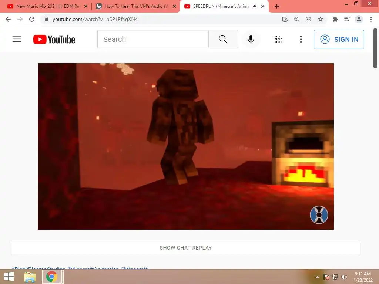Viewport: 379px width, 284px height.
Task: Open the YouTube hamburger guide menu
Action: click(x=17, y=39)
